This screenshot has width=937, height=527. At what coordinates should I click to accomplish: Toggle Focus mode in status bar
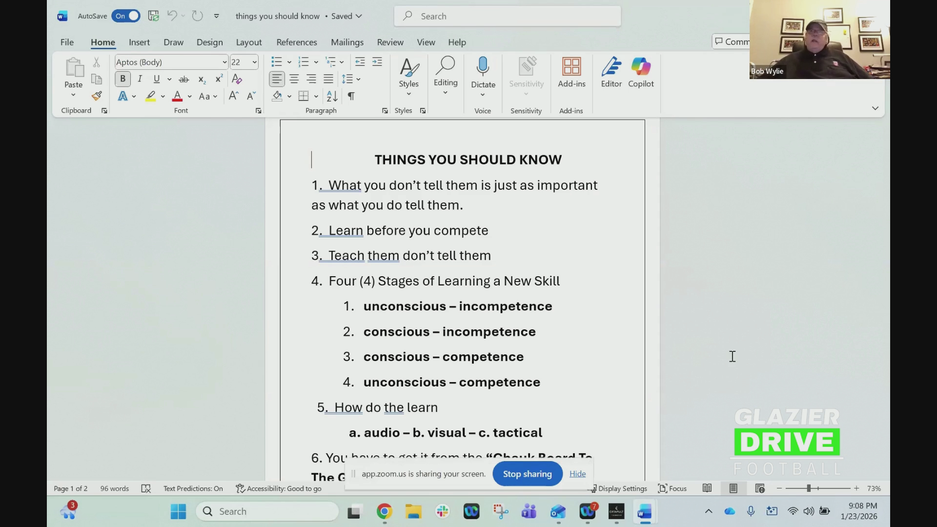pyautogui.click(x=672, y=488)
